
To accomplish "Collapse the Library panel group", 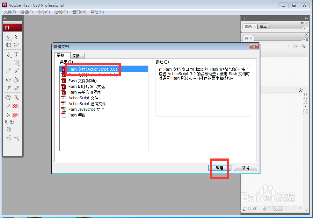I will [x=302, y=35].
